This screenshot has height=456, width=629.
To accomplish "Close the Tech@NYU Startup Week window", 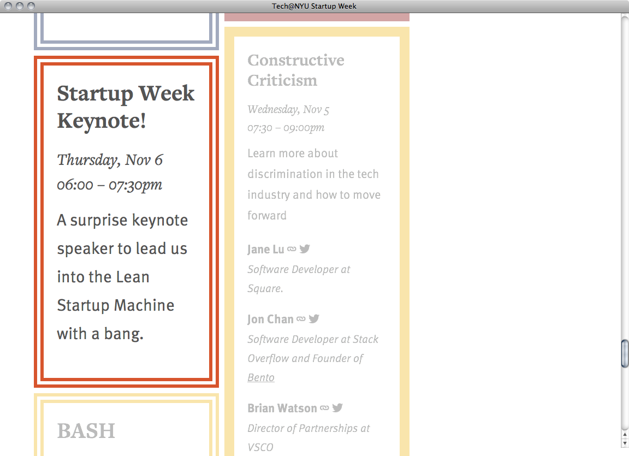I will tap(9, 6).
